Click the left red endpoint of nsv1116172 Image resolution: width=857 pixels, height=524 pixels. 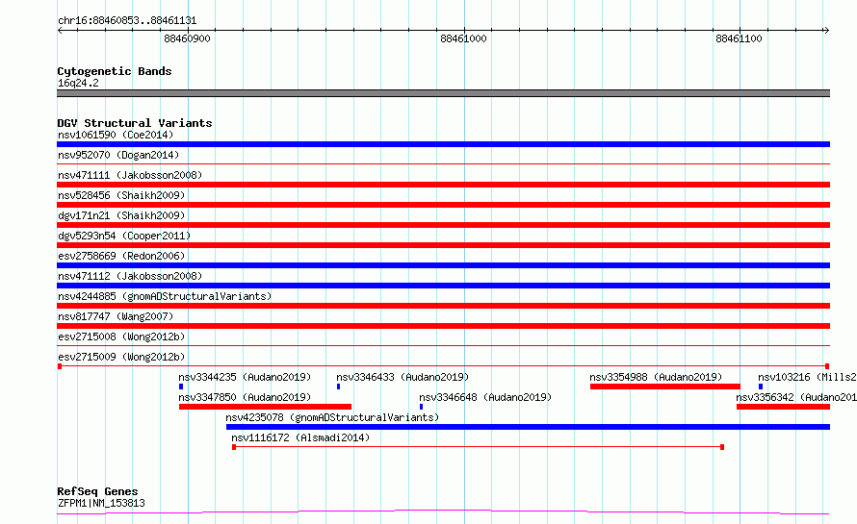tap(234, 447)
